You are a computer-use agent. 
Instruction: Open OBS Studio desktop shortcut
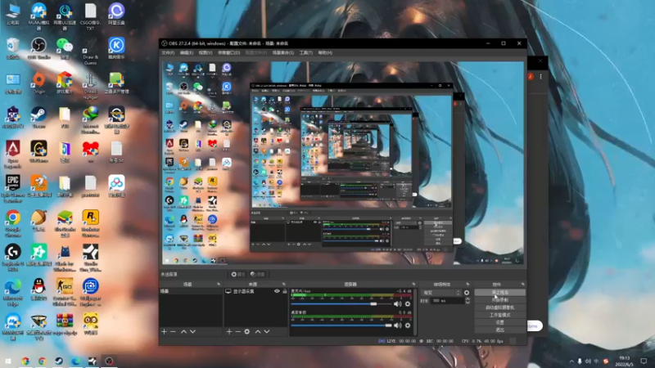(x=38, y=48)
